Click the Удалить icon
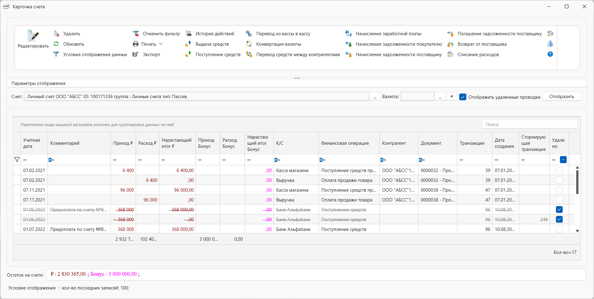 [56, 33]
